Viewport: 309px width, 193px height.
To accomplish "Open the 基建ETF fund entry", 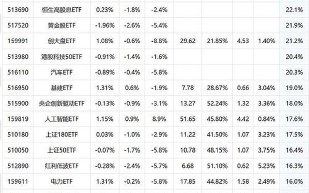I will point(62,88).
